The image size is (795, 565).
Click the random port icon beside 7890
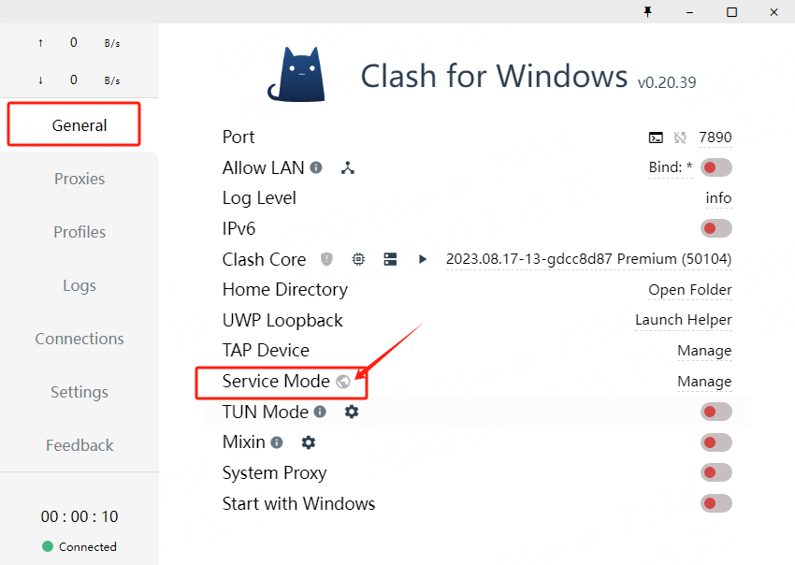click(x=680, y=138)
